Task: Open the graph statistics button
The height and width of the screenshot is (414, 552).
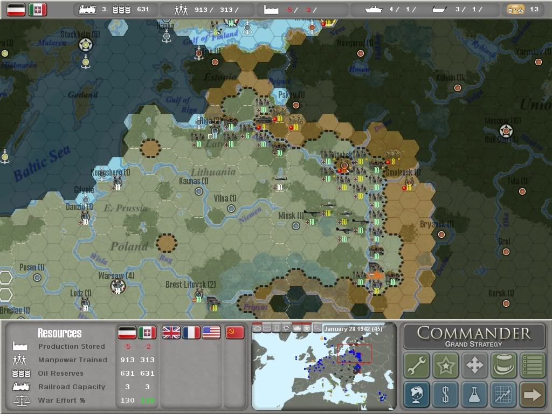Action: tap(503, 394)
